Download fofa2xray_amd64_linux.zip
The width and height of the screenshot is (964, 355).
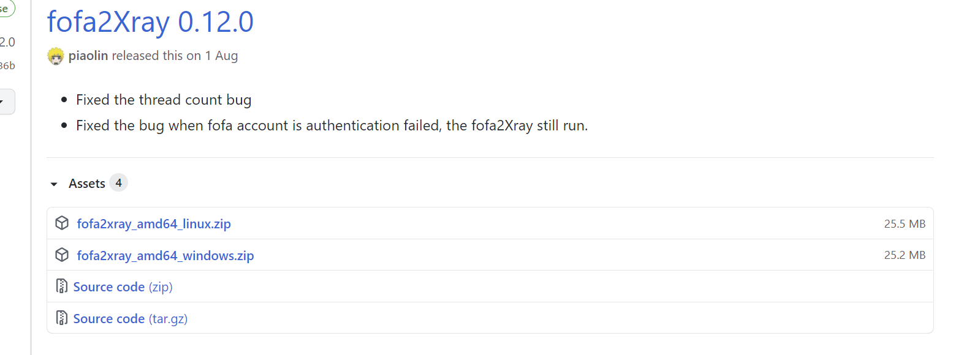coord(154,224)
